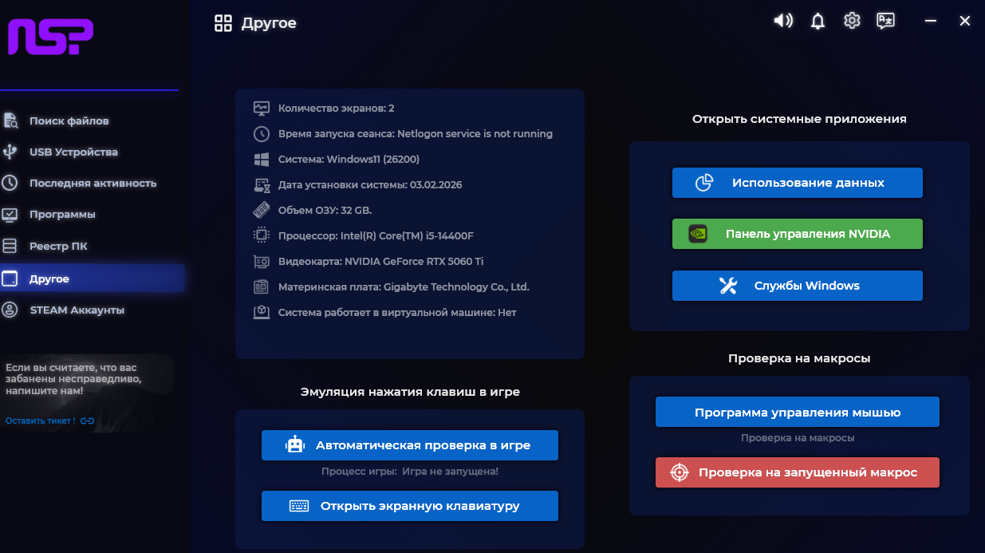Screen dimensions: 985x553
Task: Click the NSP logo
Action: click(51, 37)
